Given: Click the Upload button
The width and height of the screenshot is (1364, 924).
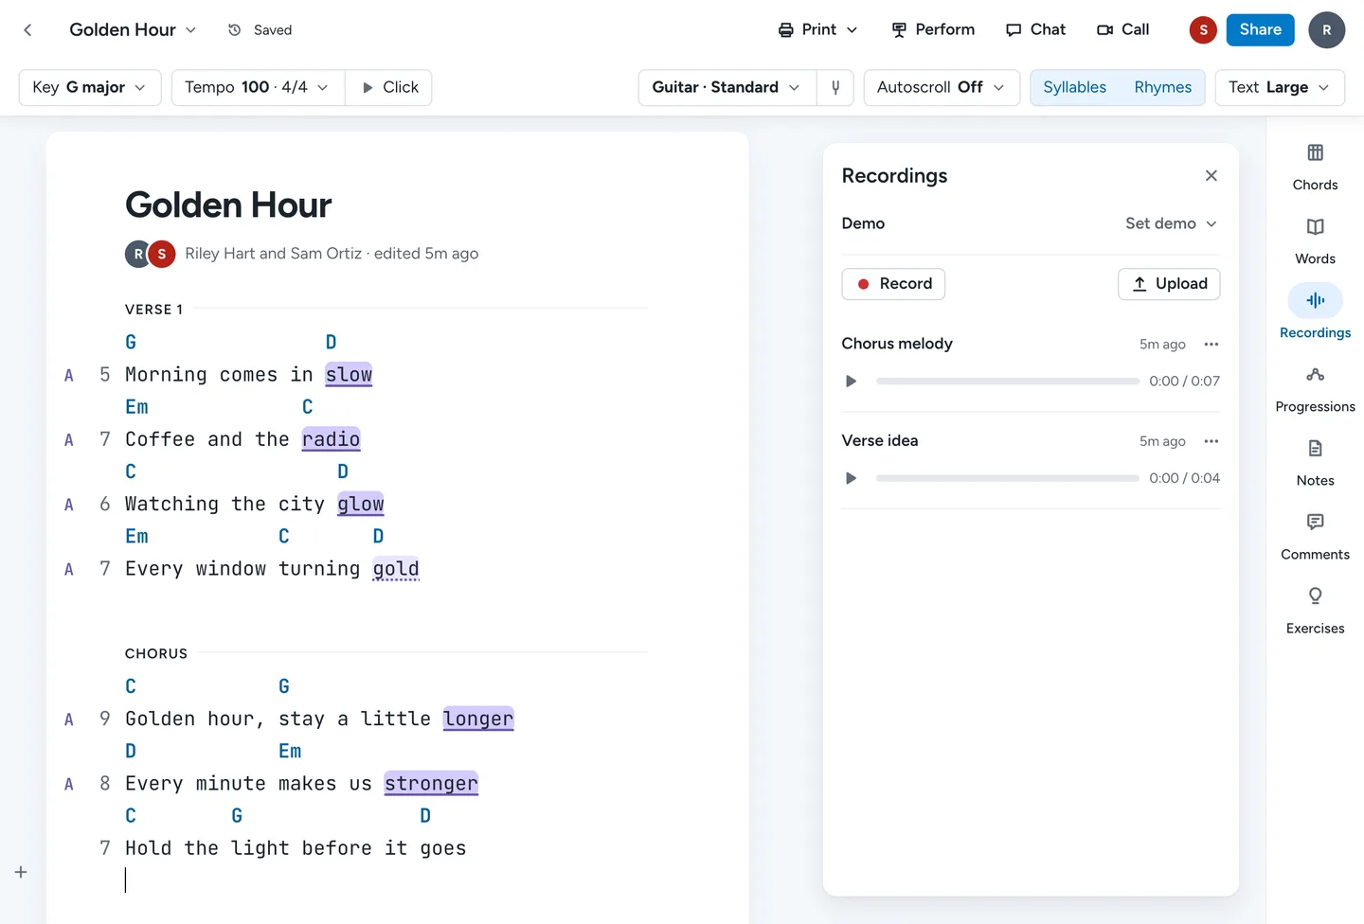Looking at the screenshot, I should (1169, 284).
